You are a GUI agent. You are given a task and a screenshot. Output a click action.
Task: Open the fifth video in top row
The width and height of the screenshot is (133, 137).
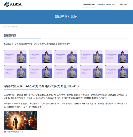coord(116,57)
